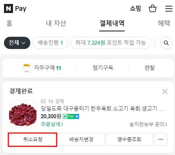This screenshot has width=175, height=155.
Task: Select the 혜택 tab
Action: coord(164,23)
